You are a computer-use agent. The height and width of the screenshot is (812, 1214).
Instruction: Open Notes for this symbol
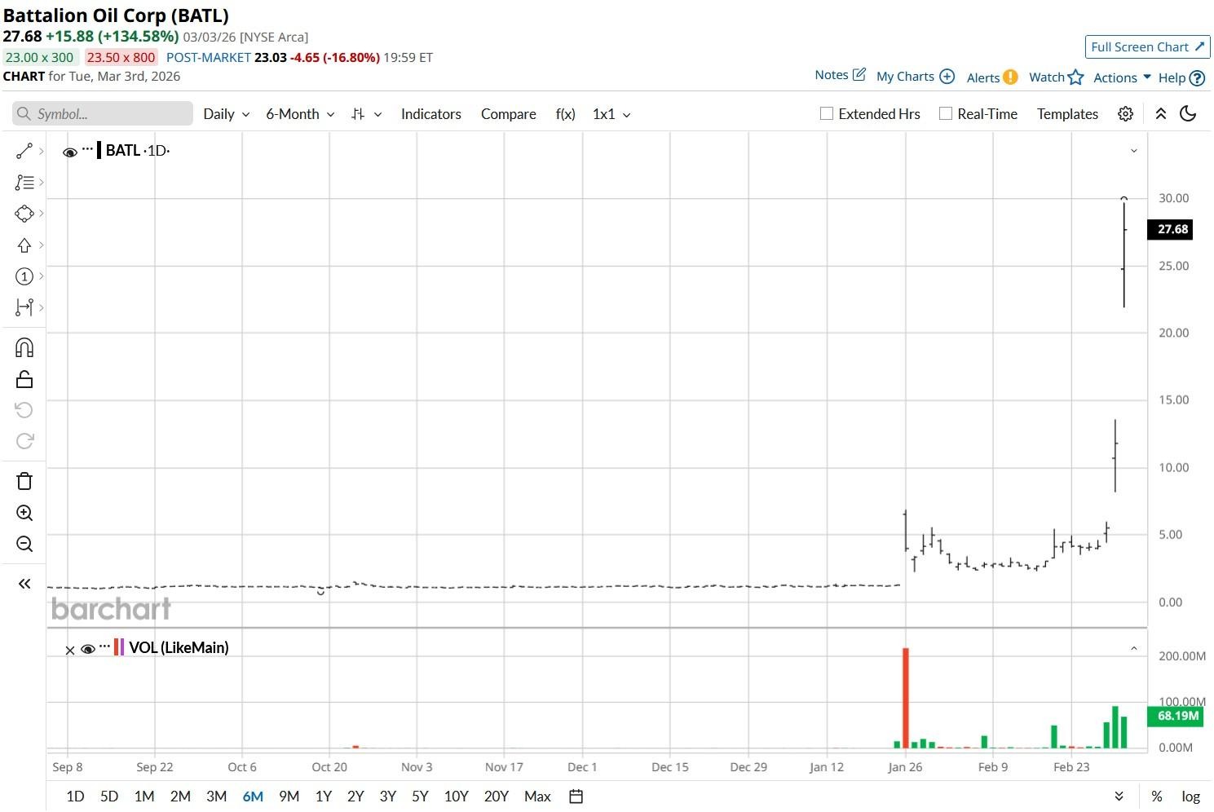(840, 75)
